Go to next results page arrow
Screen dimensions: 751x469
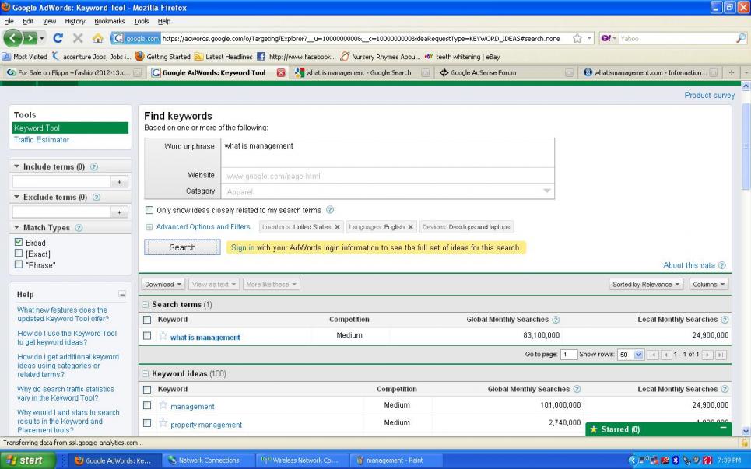[x=707, y=355]
